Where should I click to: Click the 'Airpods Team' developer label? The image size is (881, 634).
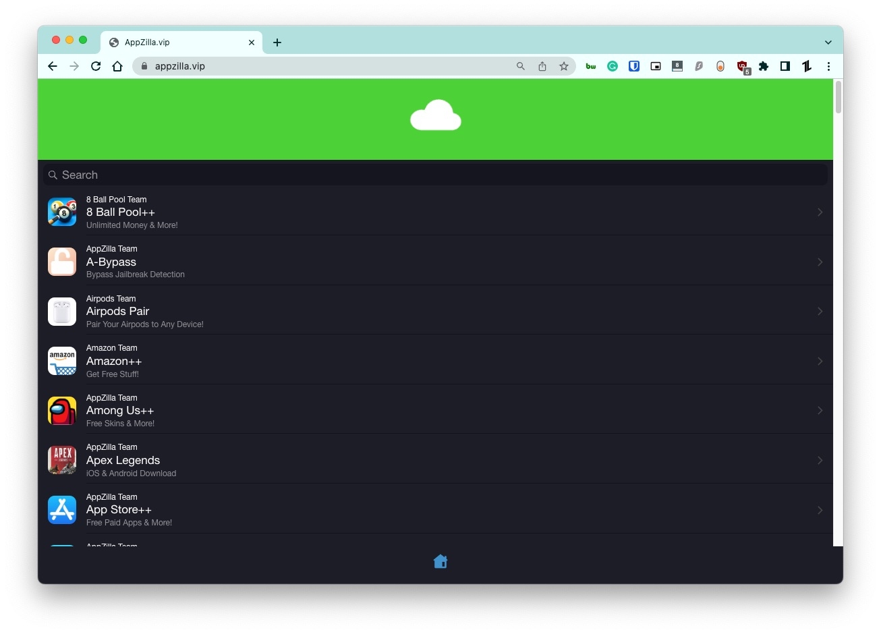111,299
